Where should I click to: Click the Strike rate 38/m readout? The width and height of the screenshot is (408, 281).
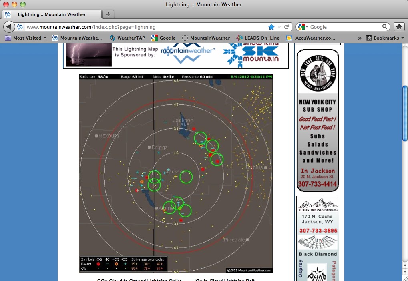pos(94,77)
